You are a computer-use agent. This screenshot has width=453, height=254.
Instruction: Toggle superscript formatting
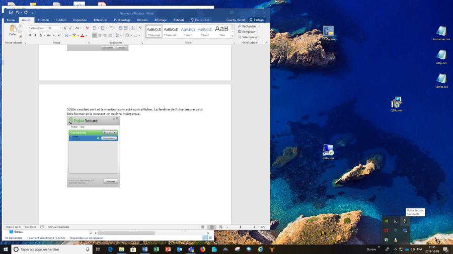point(59,36)
